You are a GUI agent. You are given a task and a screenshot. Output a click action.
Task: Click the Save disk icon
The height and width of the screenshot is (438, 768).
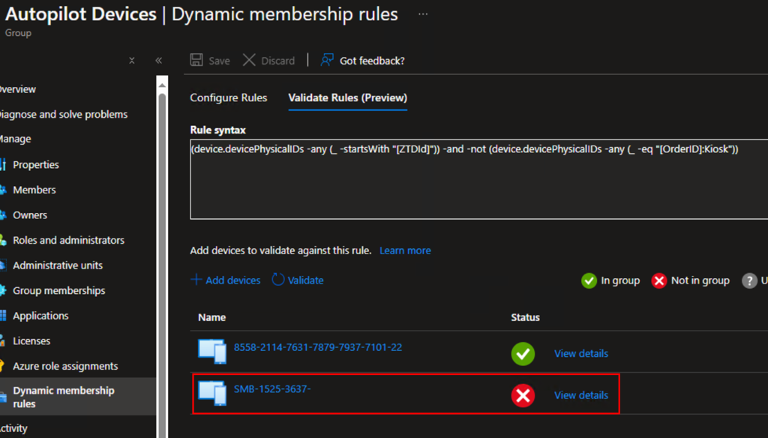pos(196,61)
